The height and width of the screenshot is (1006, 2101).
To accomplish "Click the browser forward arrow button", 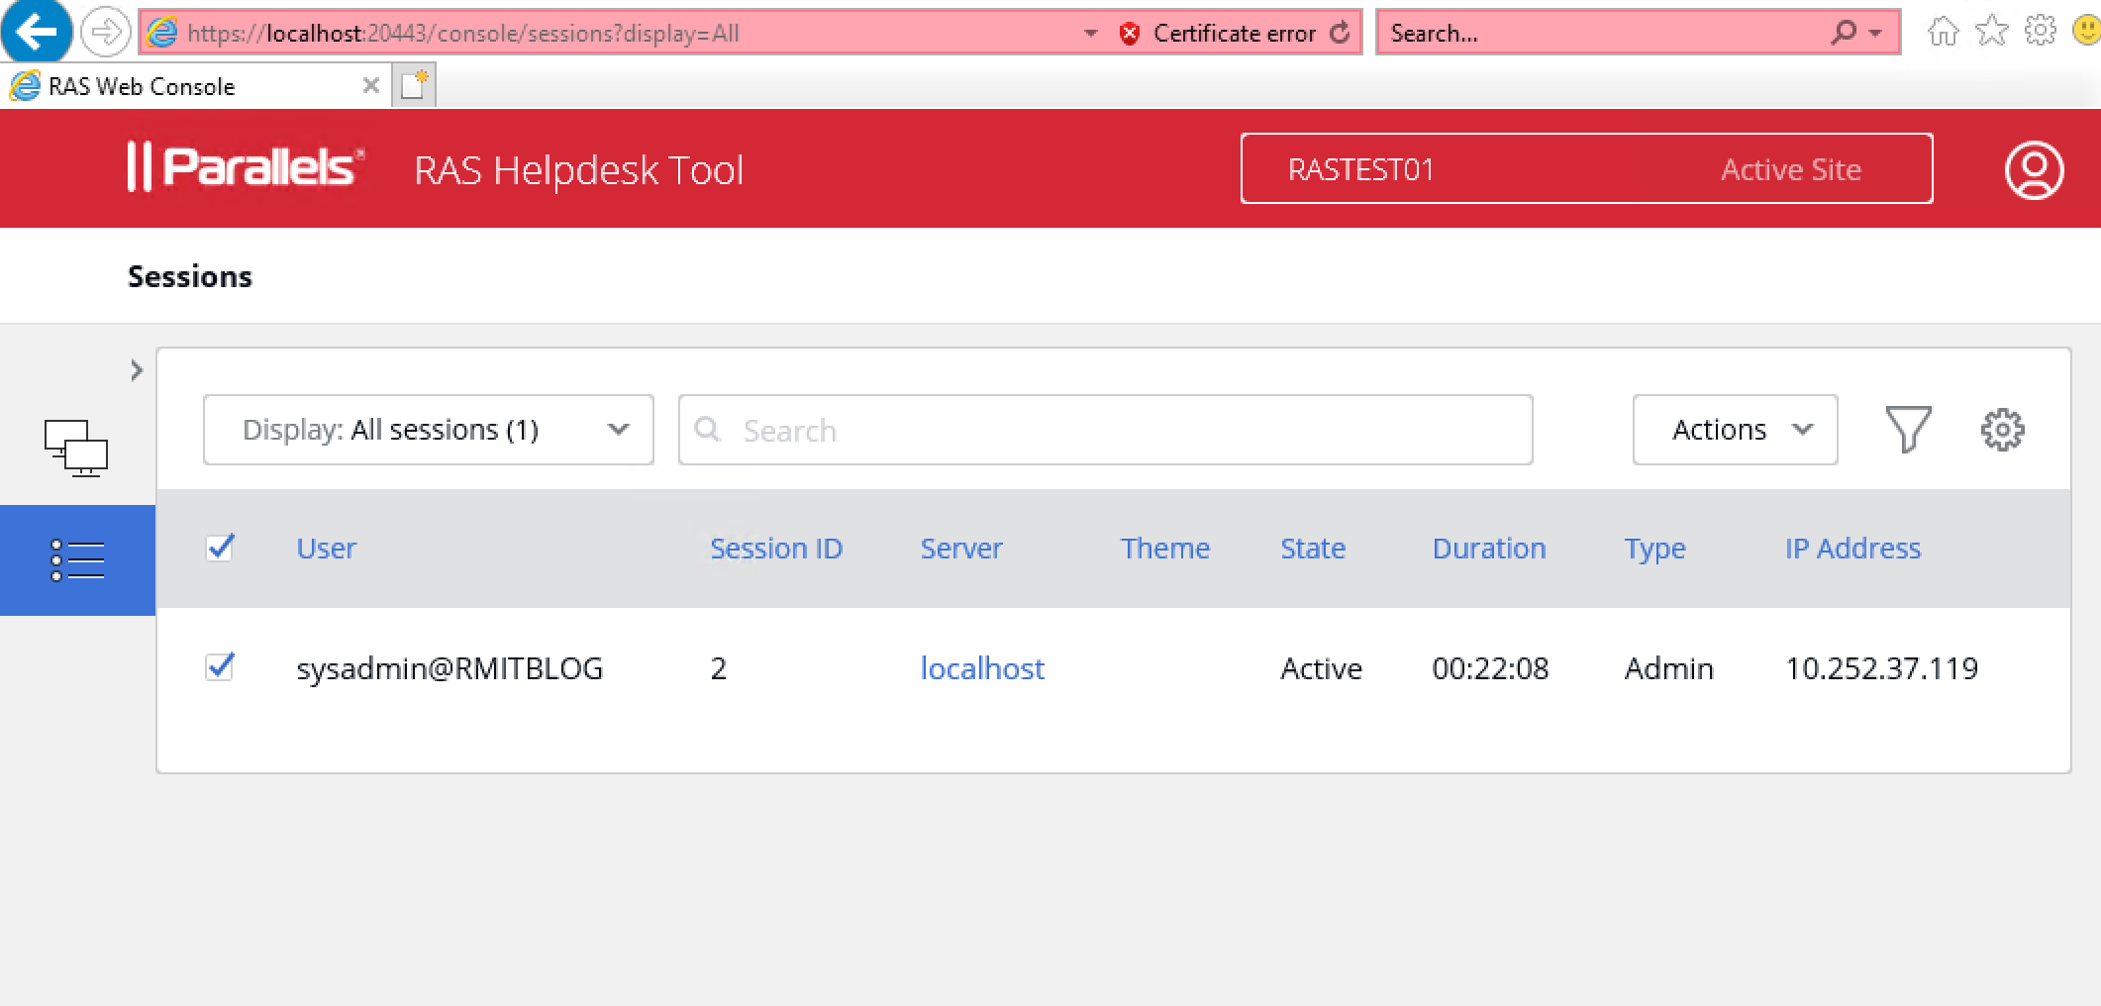I will pos(105,33).
